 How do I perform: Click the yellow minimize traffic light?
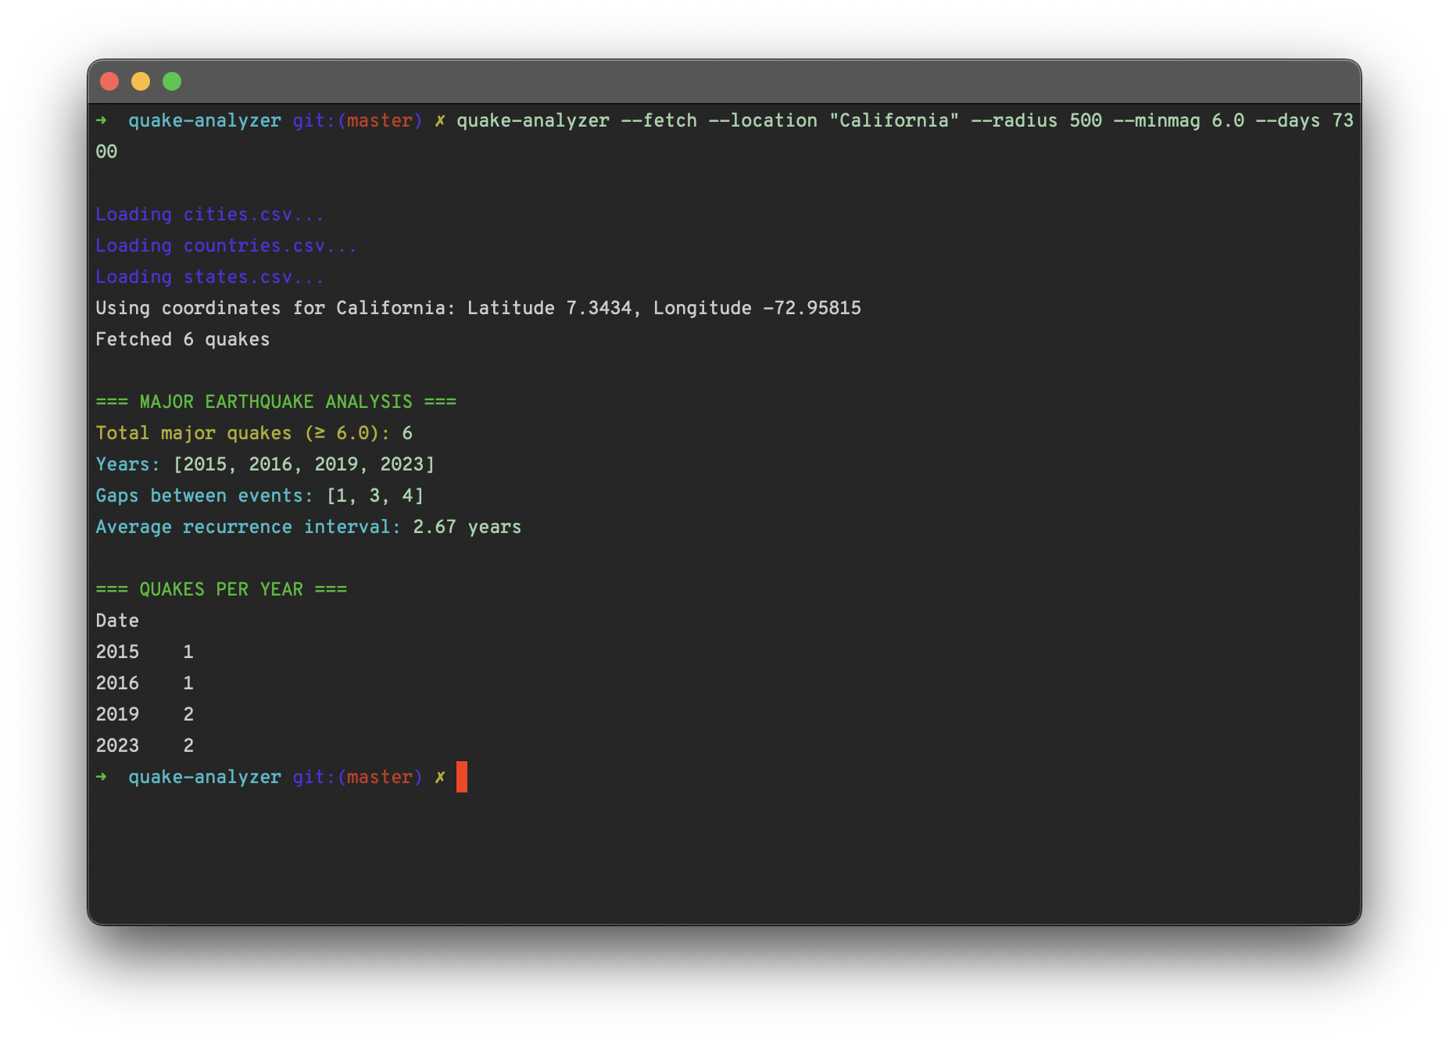(x=141, y=80)
